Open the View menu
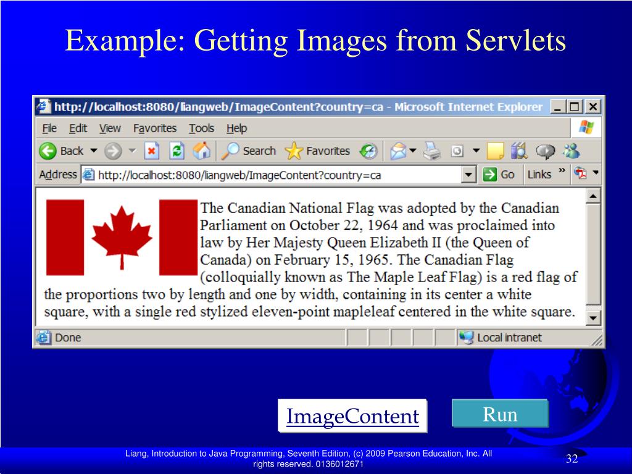Image resolution: width=632 pixels, height=474 pixels. point(110,128)
